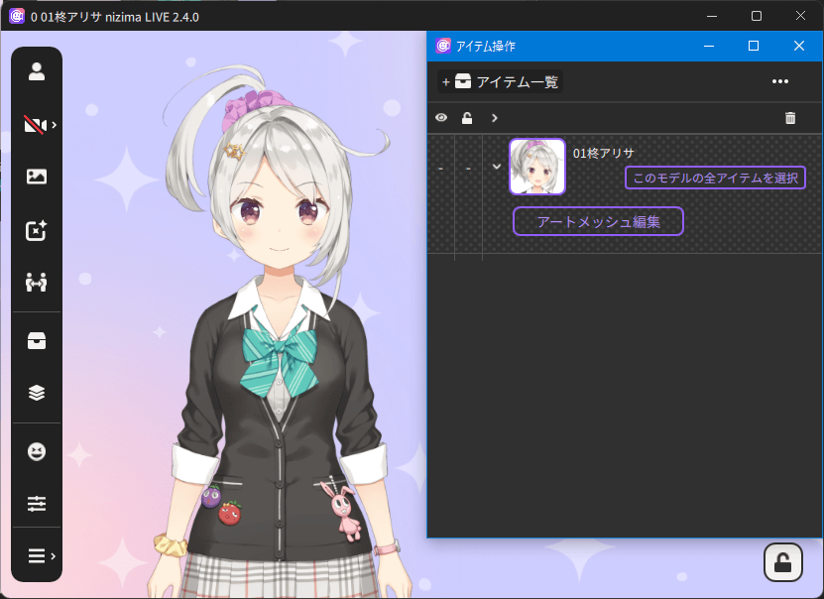Open the sparkle effects icon in sidebar
The width and height of the screenshot is (824, 599).
(x=37, y=230)
